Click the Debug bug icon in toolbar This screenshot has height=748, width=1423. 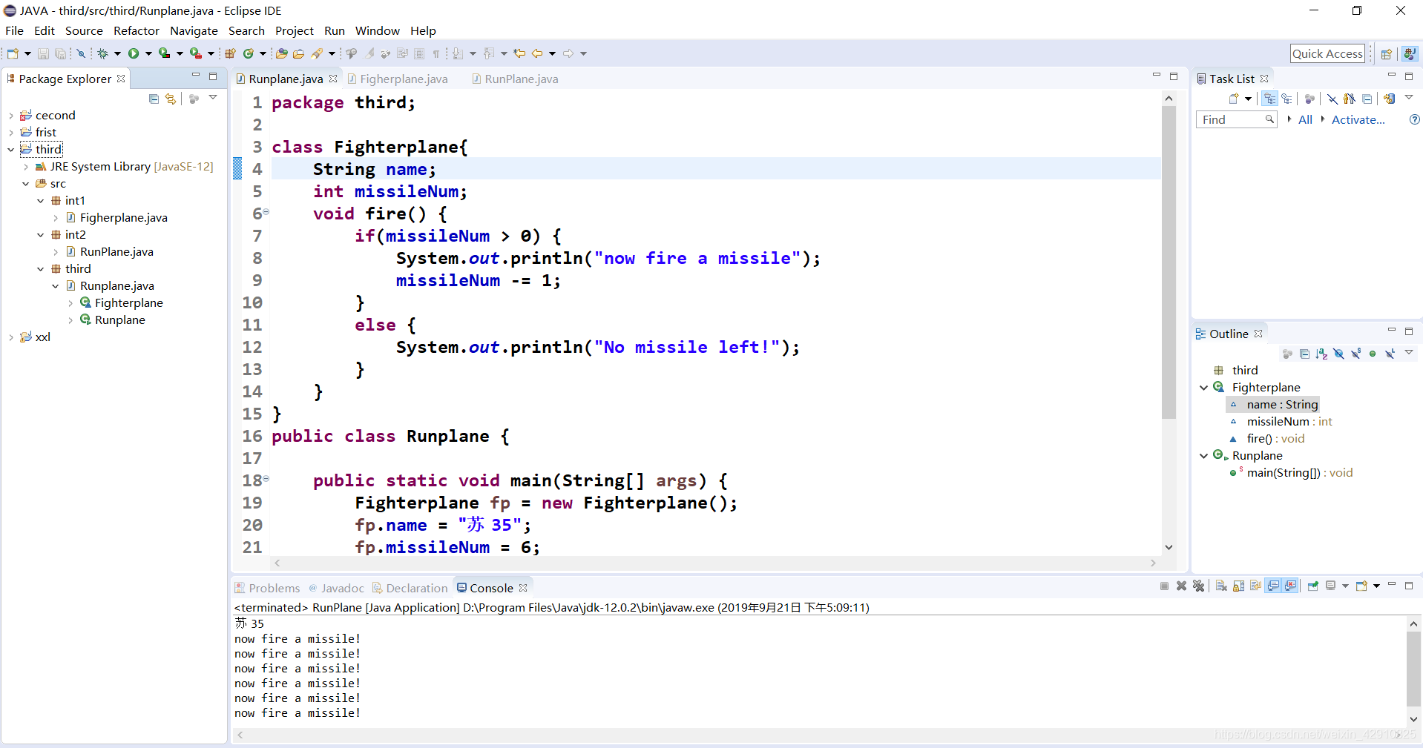click(103, 53)
